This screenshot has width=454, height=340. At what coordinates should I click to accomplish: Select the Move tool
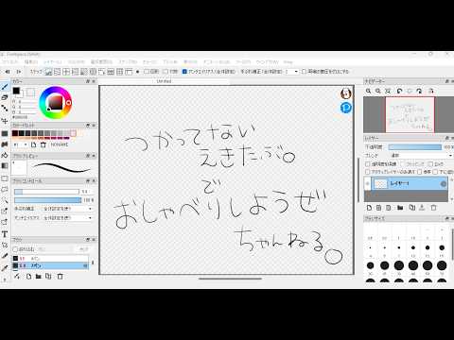(x=5, y=121)
